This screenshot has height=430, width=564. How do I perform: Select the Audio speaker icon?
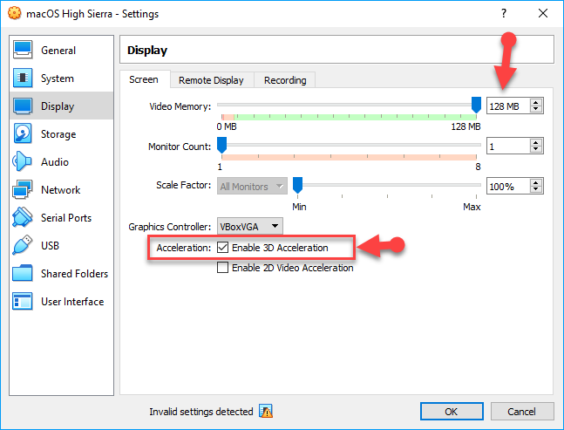[x=24, y=162]
